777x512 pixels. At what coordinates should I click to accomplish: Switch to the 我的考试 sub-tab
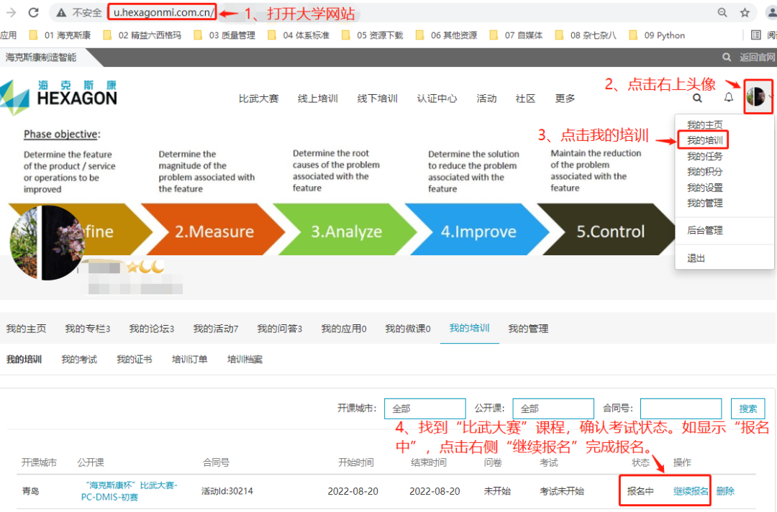[79, 360]
